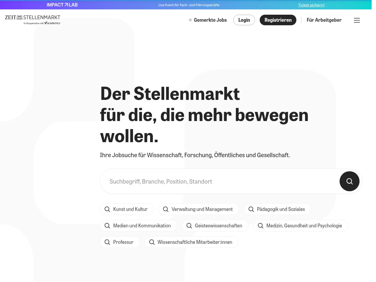This screenshot has width=376, height=282.
Task: Click the round dark search button
Action: tap(350, 181)
